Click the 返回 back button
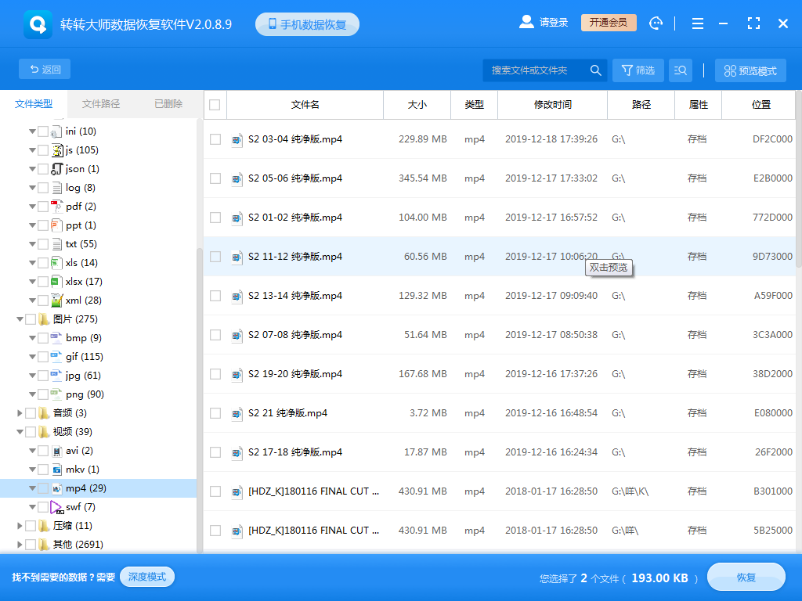The height and width of the screenshot is (601, 802). (45, 69)
